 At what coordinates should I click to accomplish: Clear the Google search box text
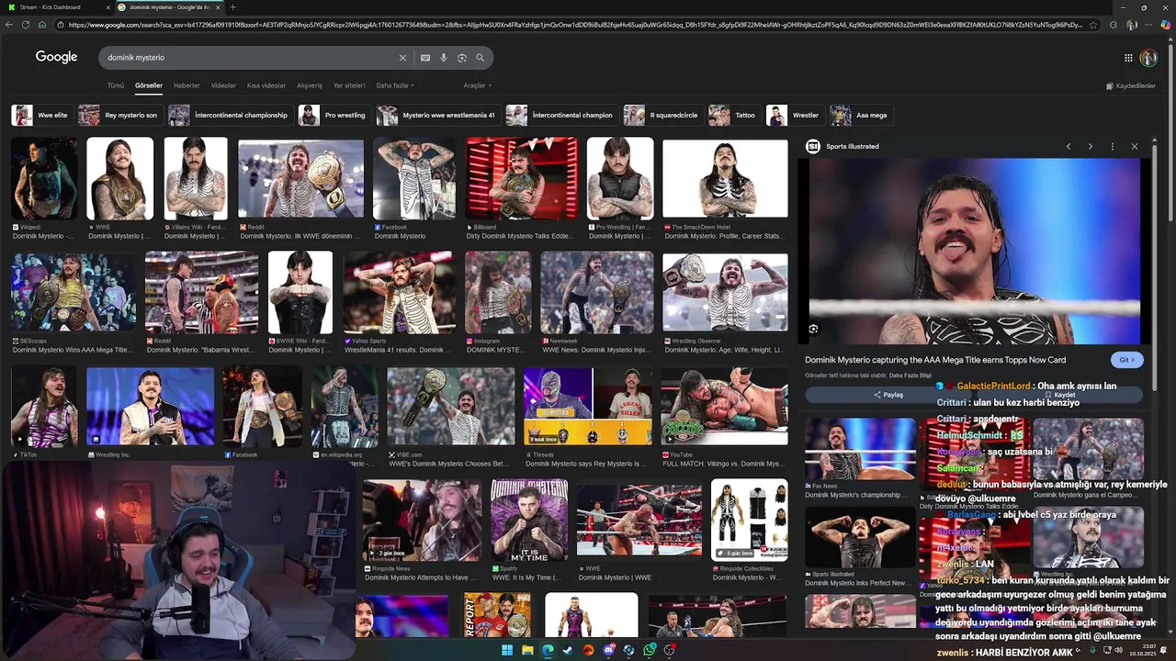[x=402, y=58]
